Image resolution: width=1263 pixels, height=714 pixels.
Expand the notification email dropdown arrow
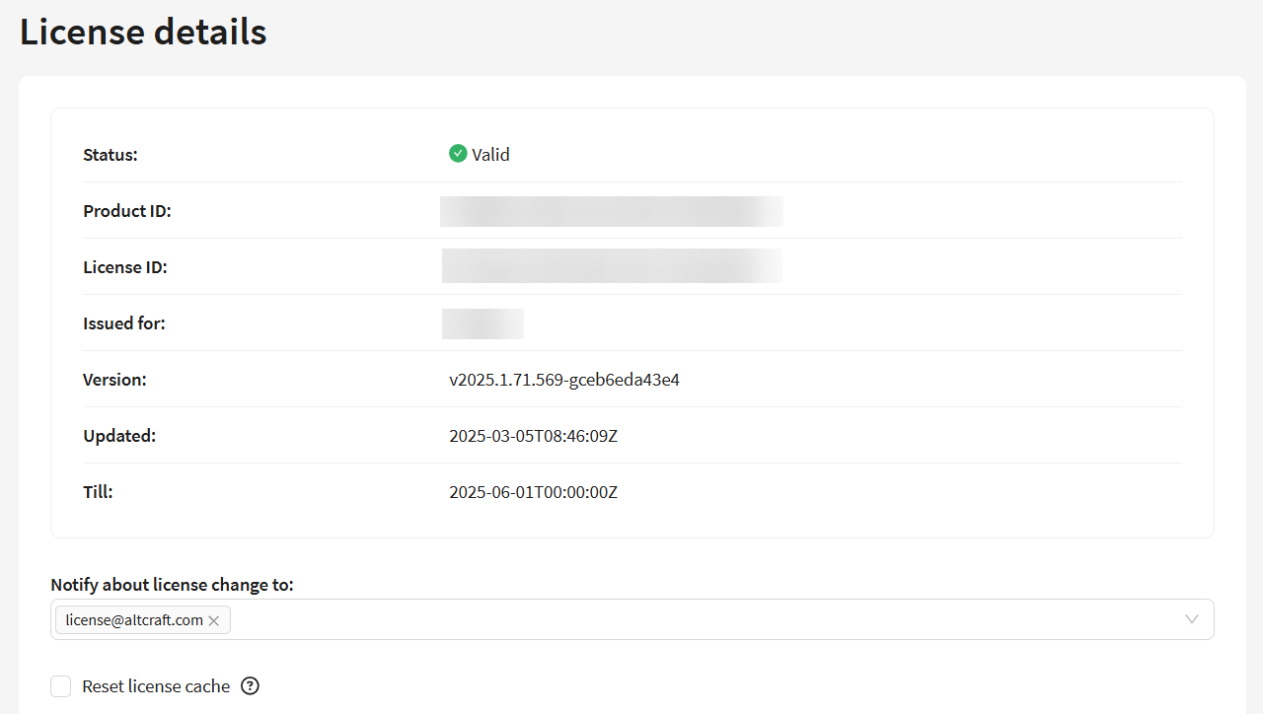(x=1192, y=619)
